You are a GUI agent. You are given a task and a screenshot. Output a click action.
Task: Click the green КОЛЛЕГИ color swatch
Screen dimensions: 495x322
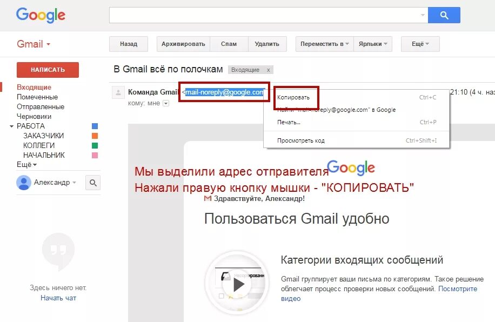[95, 145]
